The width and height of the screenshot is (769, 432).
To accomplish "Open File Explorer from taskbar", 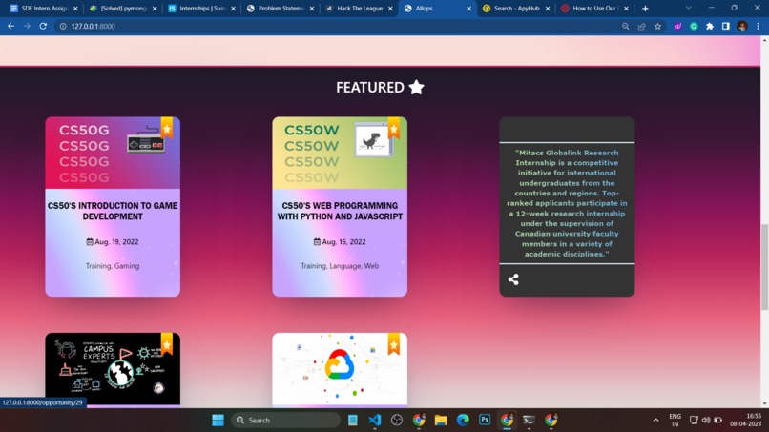I will click(x=441, y=420).
